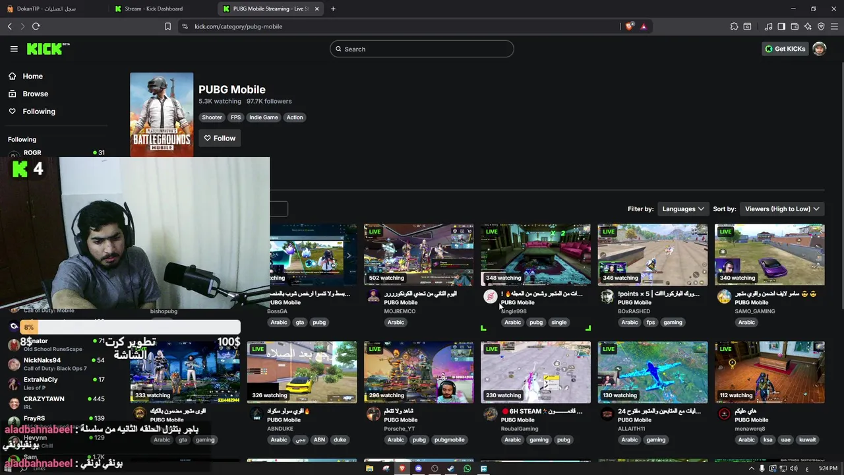The image size is (844, 475).
Task: Select the Indie Game tag
Action: coord(263,117)
